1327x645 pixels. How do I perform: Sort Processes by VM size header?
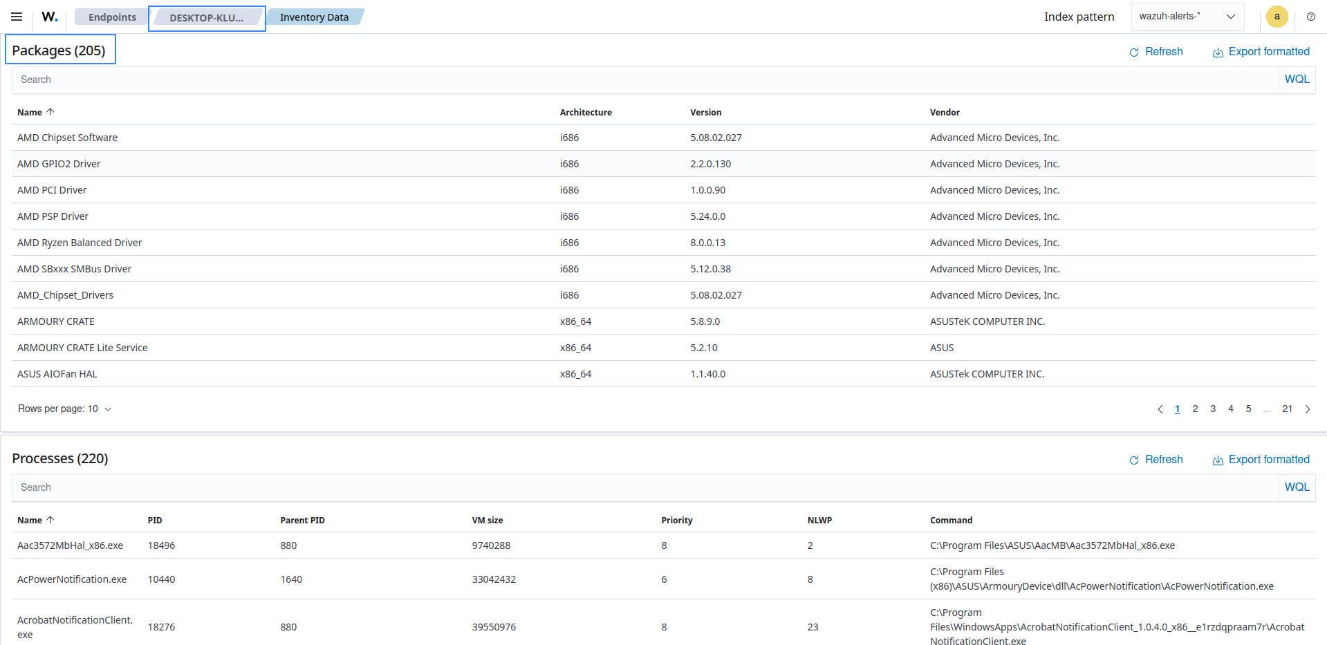(488, 520)
